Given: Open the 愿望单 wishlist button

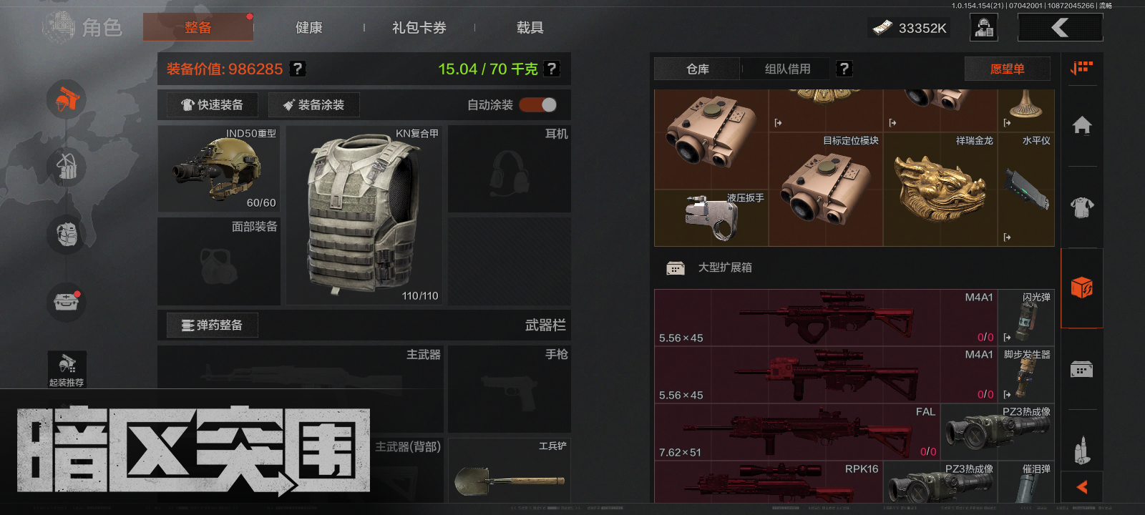Looking at the screenshot, I should coord(1007,69).
